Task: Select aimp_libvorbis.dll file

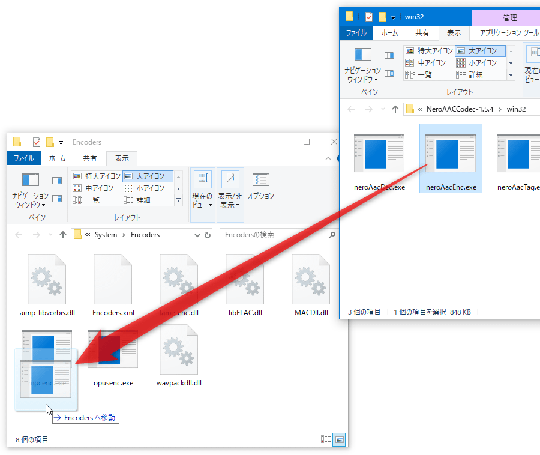Action: tap(47, 285)
